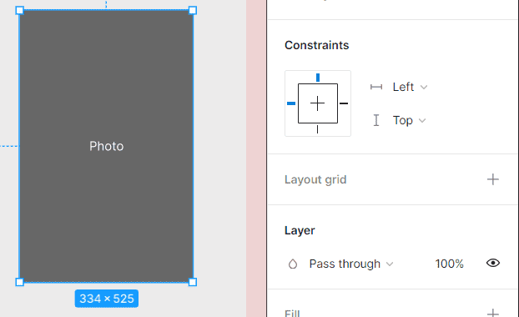Open the Pass through blend mode dropdown
The height and width of the screenshot is (317, 519).
(351, 264)
